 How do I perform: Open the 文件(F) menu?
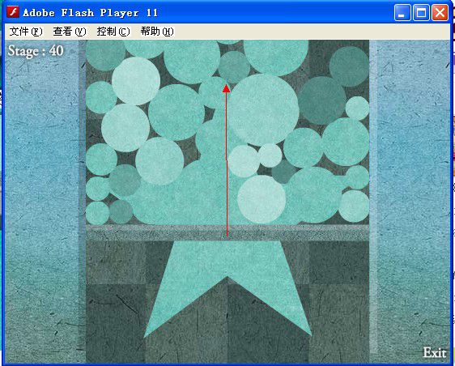[x=26, y=32]
